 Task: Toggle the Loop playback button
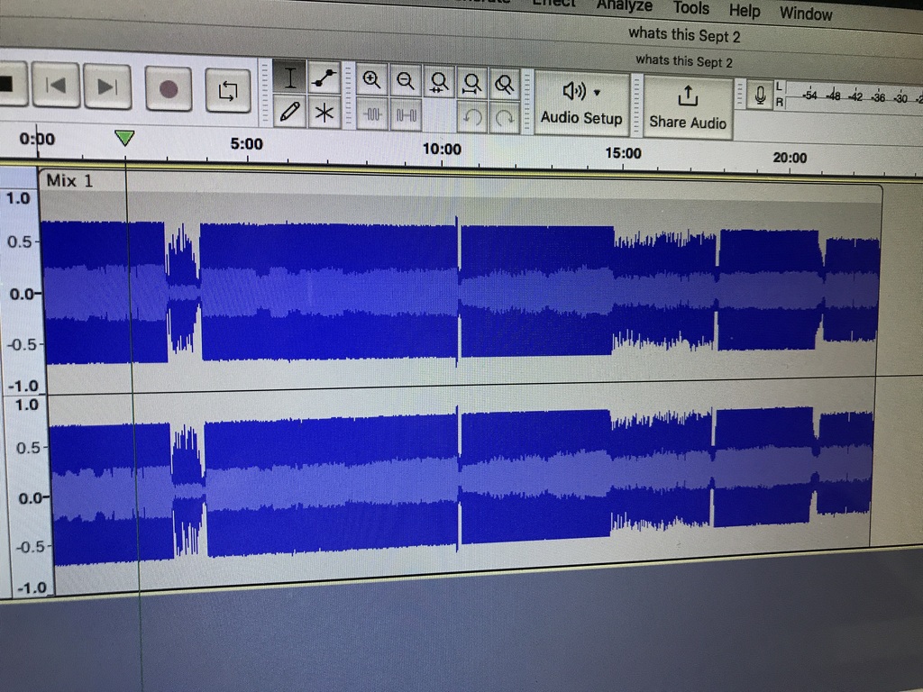[228, 91]
